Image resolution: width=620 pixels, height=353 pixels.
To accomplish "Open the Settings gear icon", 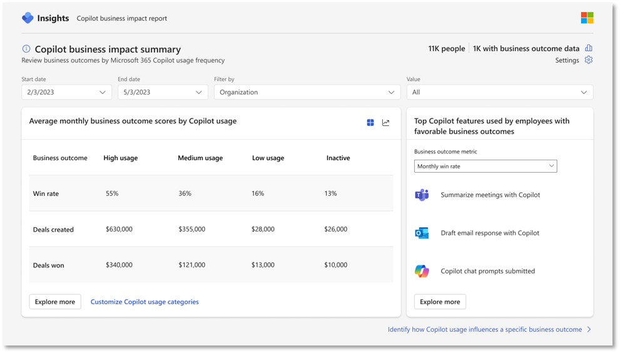I will (x=588, y=60).
